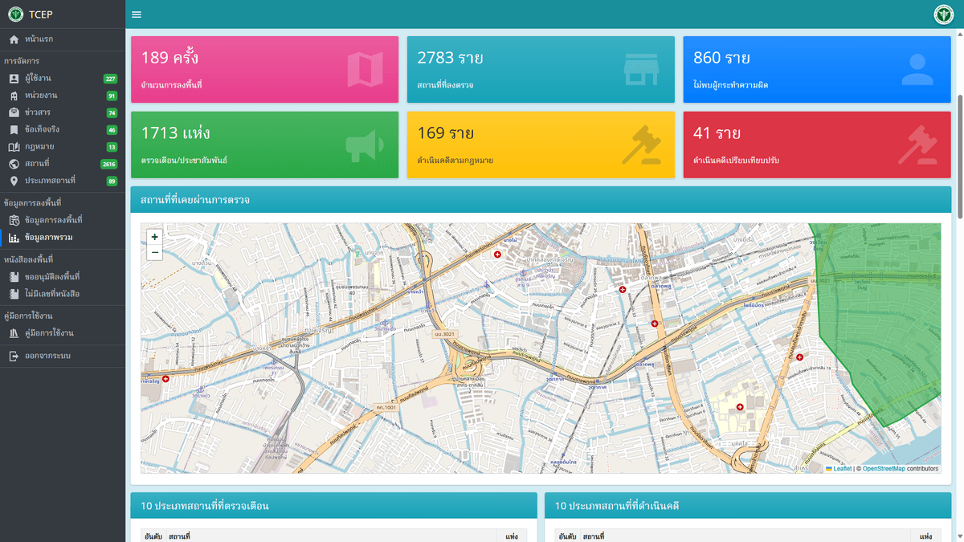Zoom out on the map
Image resolution: width=964 pixels, height=542 pixels.
(x=155, y=252)
